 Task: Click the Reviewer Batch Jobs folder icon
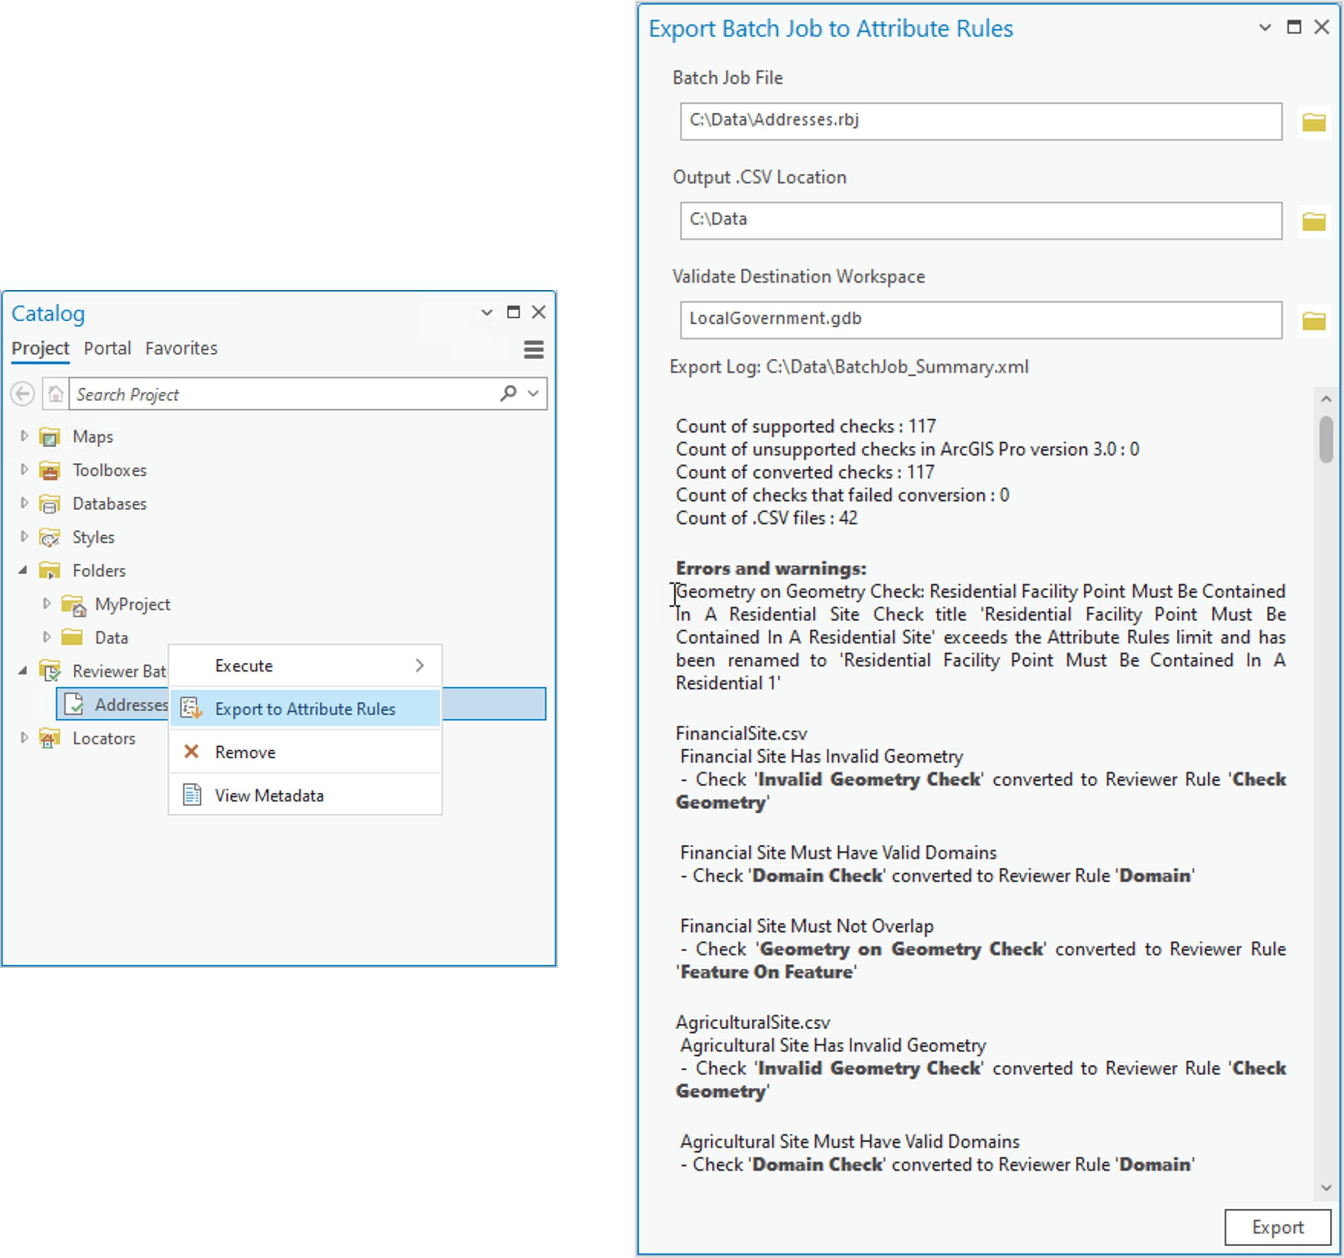(x=50, y=670)
